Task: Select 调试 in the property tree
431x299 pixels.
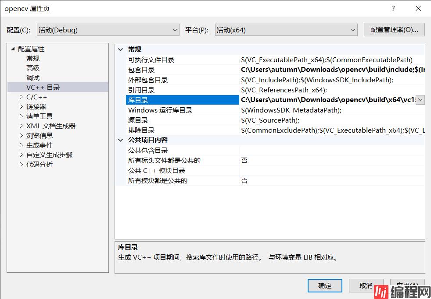Action: point(33,78)
